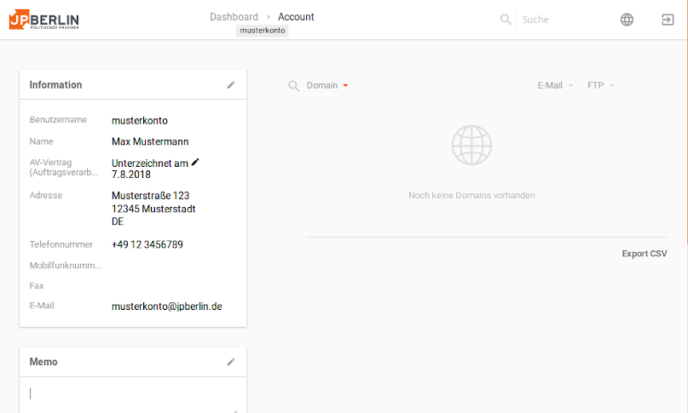Click the search magnifier icon in header
This screenshot has width=688, height=413.
click(506, 20)
